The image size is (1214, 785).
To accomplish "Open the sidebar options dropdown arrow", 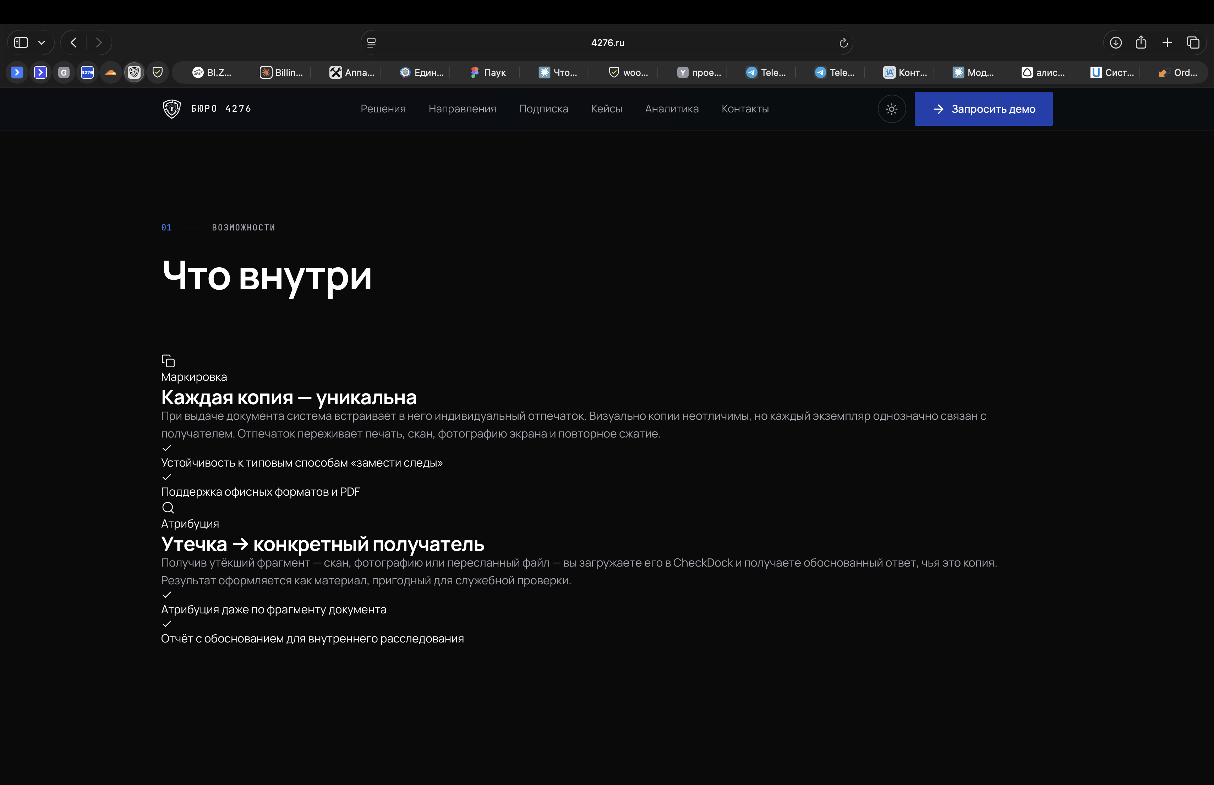I will coord(42,43).
